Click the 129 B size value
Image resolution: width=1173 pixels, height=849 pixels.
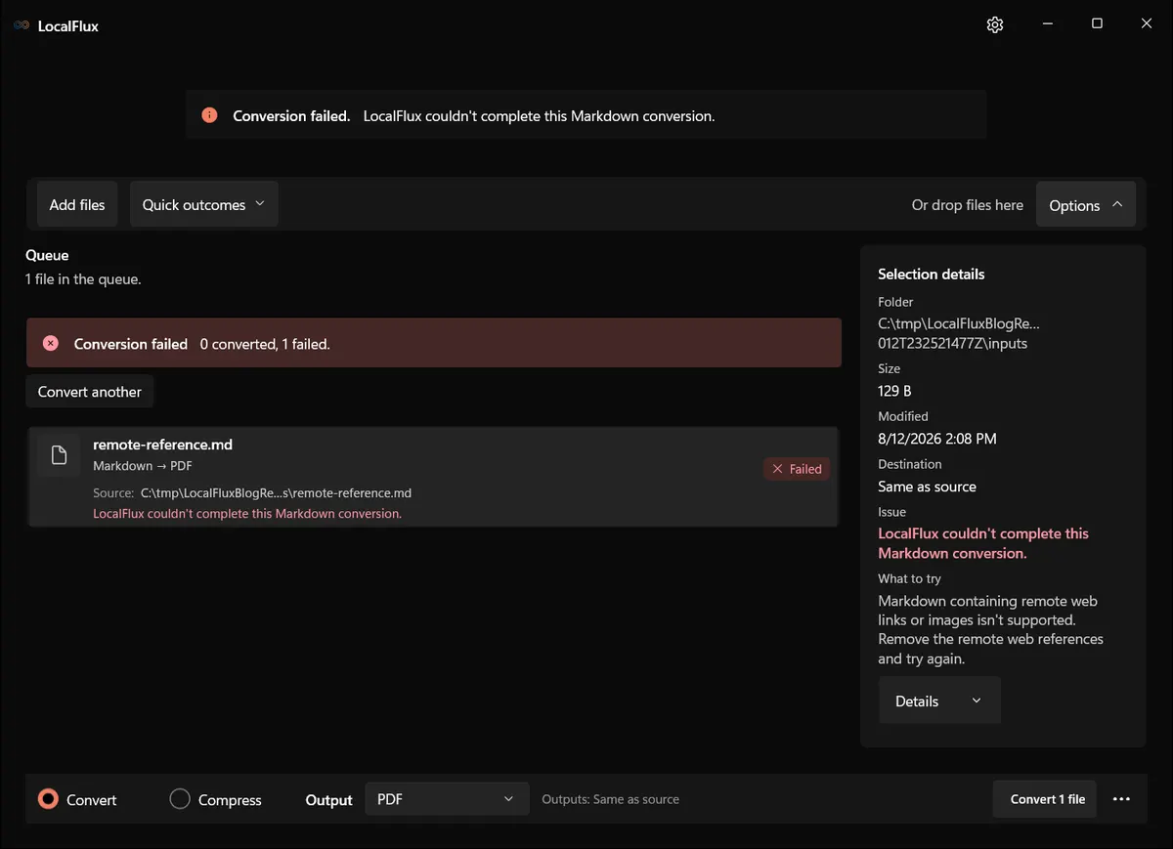coord(894,391)
